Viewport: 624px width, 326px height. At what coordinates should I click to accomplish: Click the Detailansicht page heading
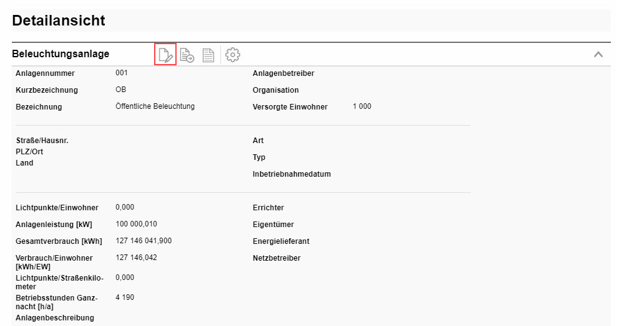pos(59,21)
